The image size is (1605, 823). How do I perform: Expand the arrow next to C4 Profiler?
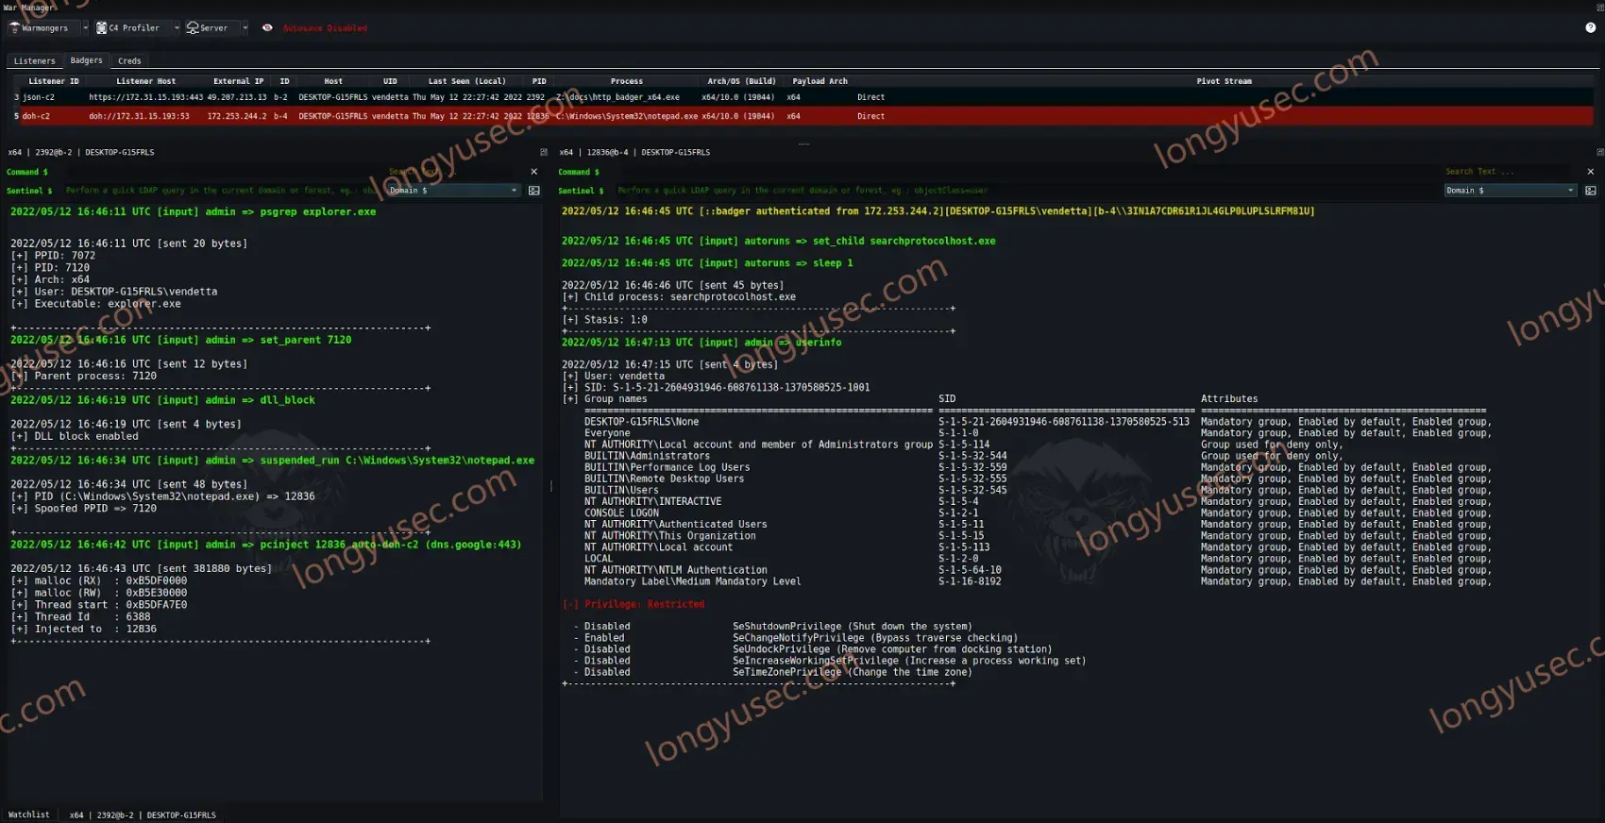point(177,28)
